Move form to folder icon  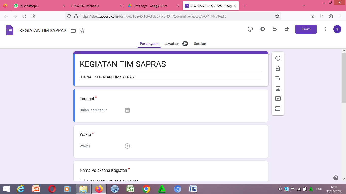[73, 31]
